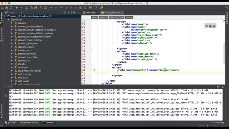Open the run configuration dropdown
Screen dimensions: 229x129
[62, 8]
